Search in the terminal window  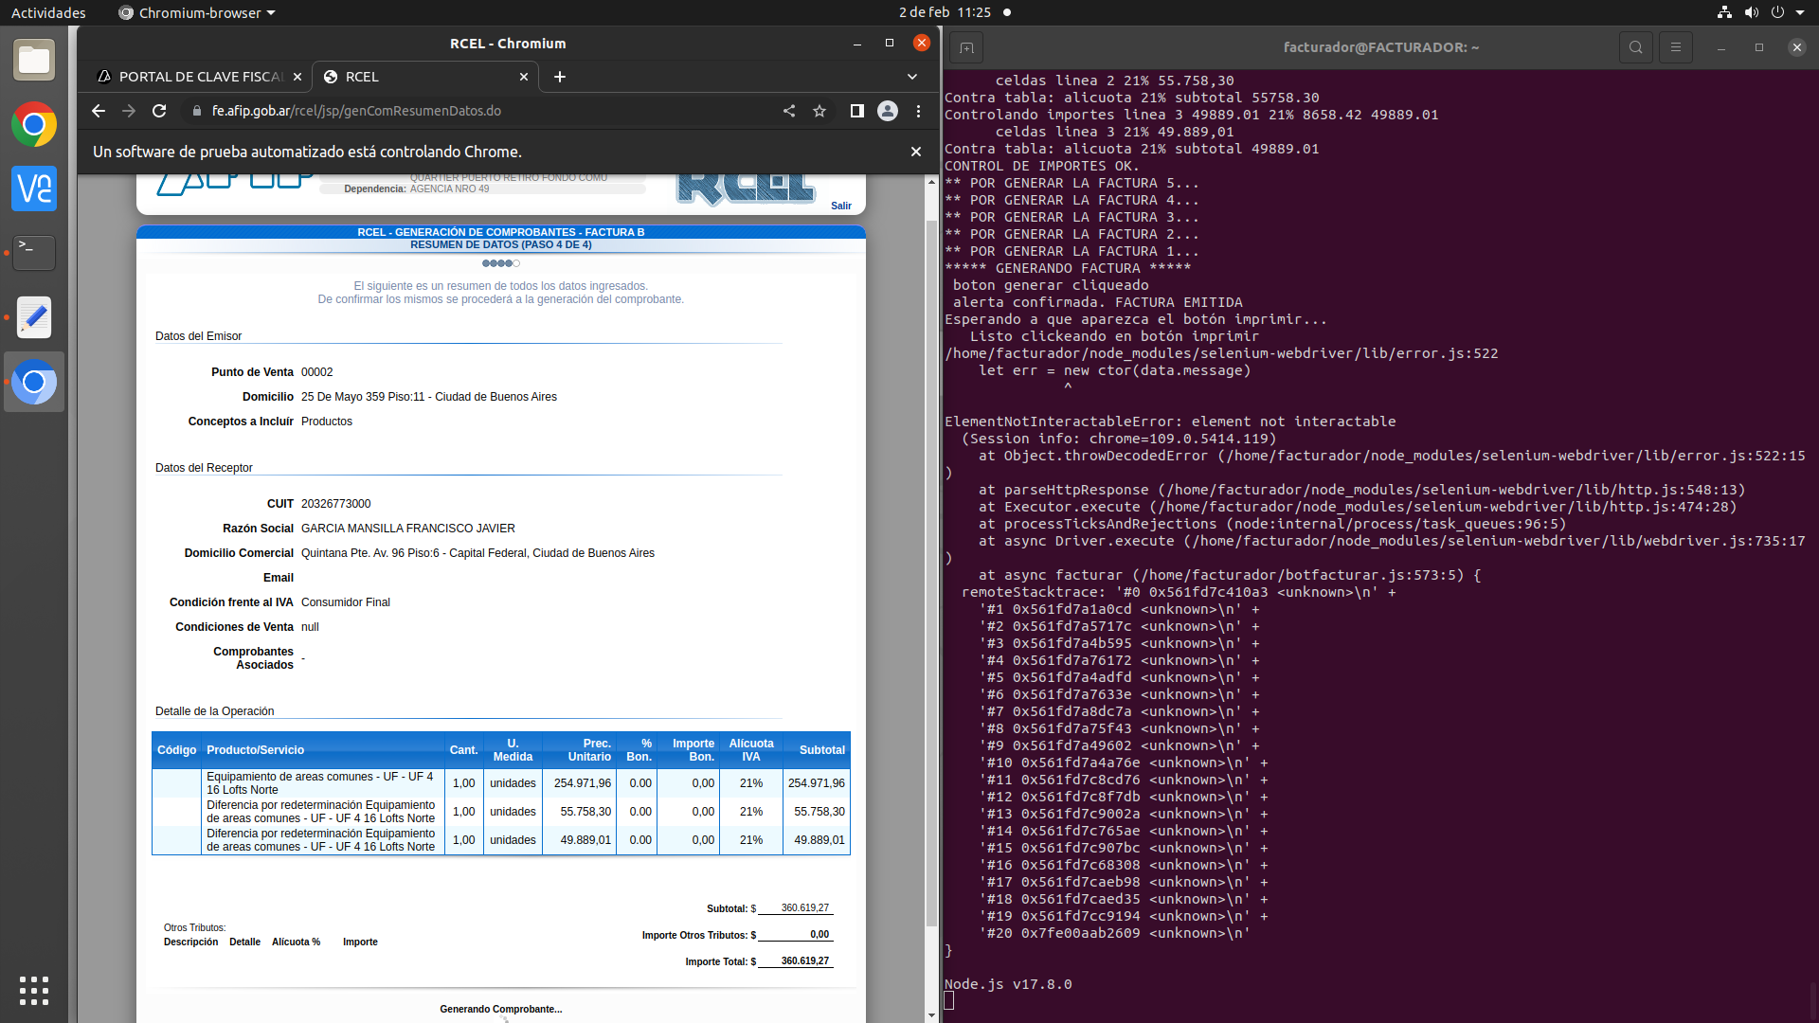[x=1635, y=47]
